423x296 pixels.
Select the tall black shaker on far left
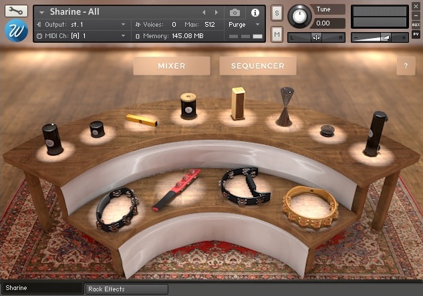(53, 139)
